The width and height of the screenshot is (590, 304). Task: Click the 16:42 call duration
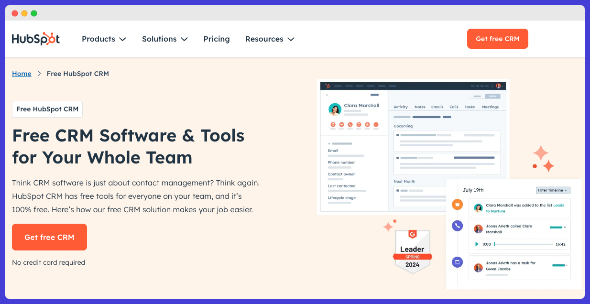(x=560, y=244)
